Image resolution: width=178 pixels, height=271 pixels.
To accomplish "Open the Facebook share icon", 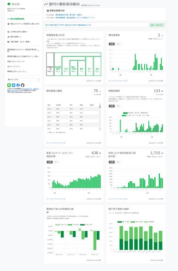I will tap(18, 85).
